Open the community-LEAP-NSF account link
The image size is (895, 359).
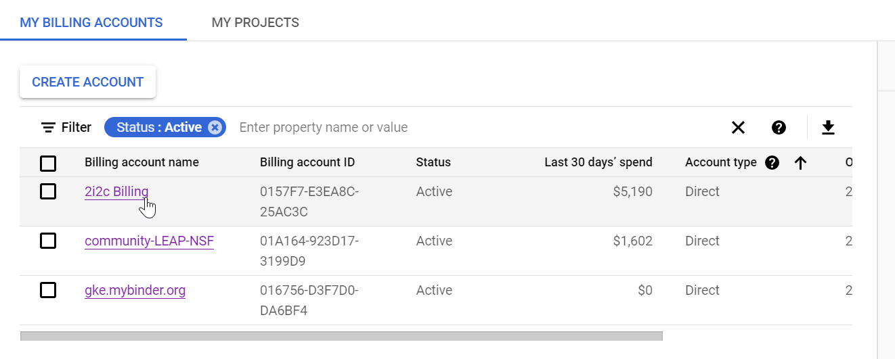tap(149, 241)
